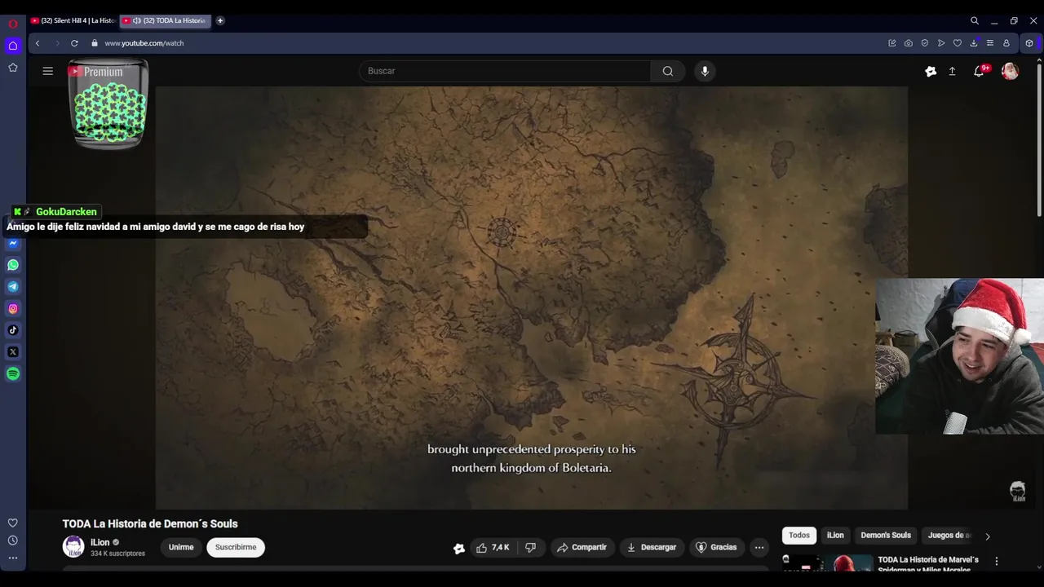The image size is (1044, 587).
Task: Open the bookmarks star in Opera sidebar
Action: click(13, 68)
